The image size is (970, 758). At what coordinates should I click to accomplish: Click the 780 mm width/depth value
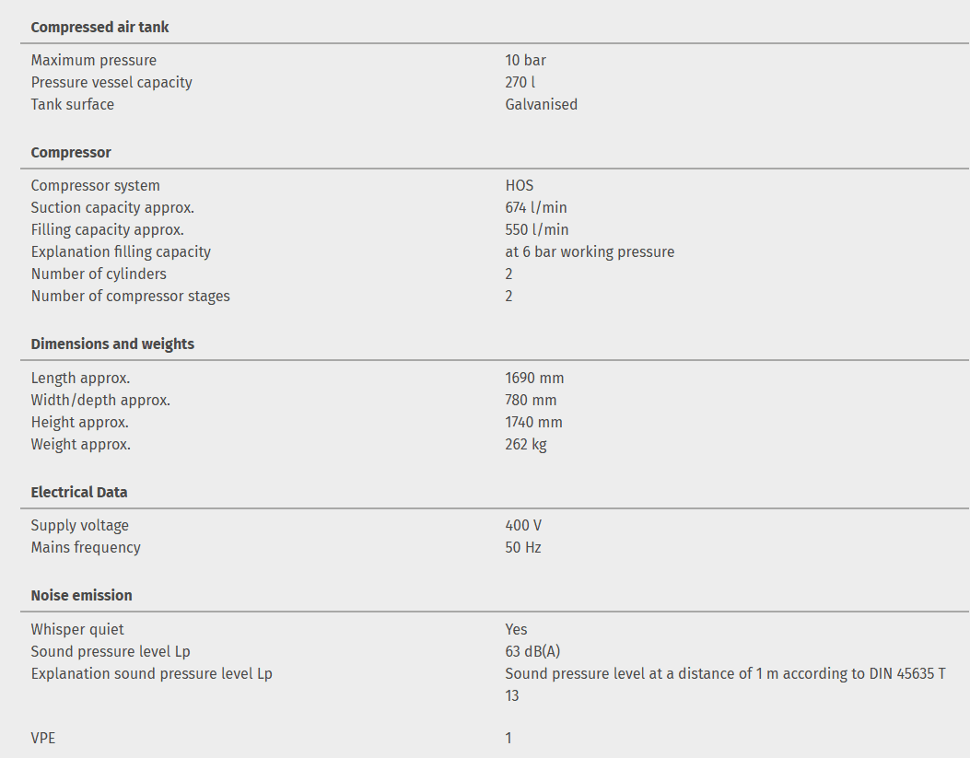coord(531,400)
